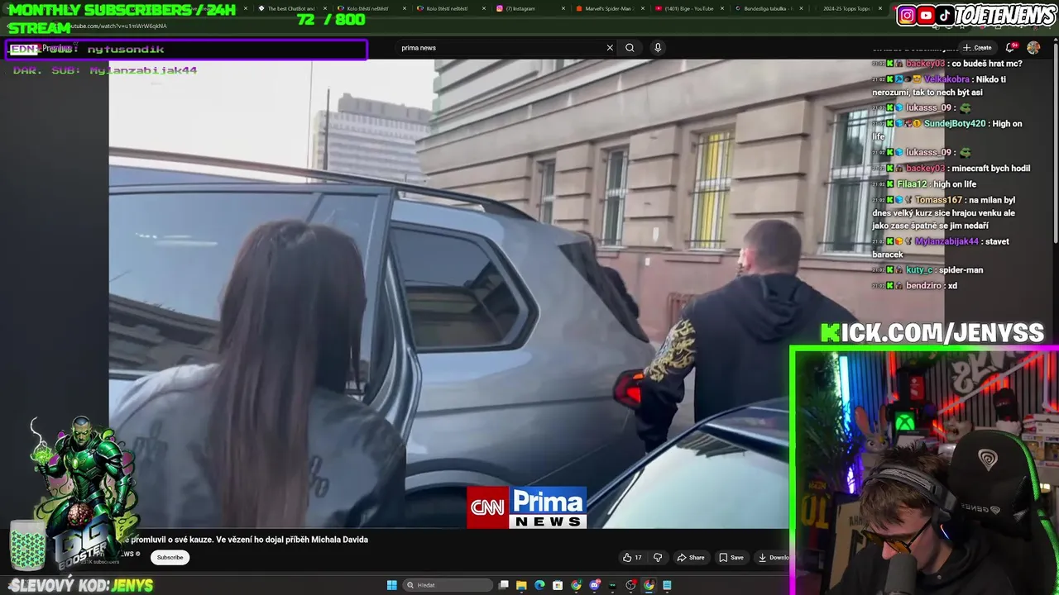Dislike the video using thumbs down

coord(658,558)
